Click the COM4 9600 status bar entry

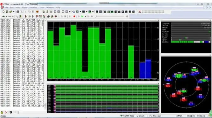[127, 116]
